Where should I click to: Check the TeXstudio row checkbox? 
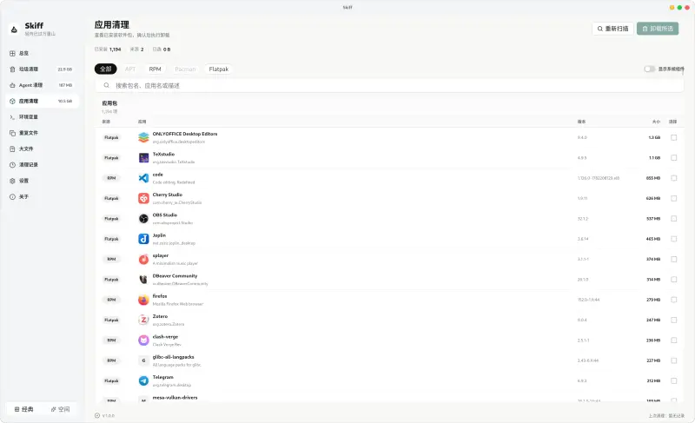click(674, 158)
